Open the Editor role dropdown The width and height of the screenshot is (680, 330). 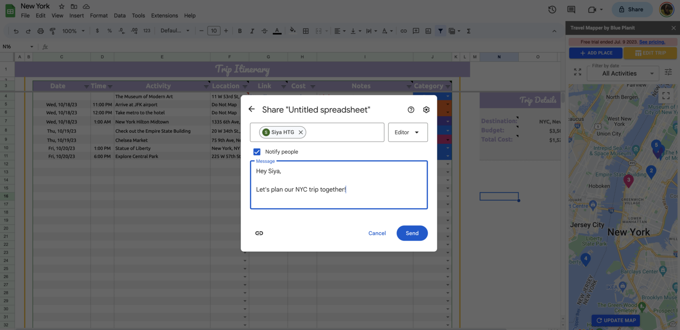(408, 132)
